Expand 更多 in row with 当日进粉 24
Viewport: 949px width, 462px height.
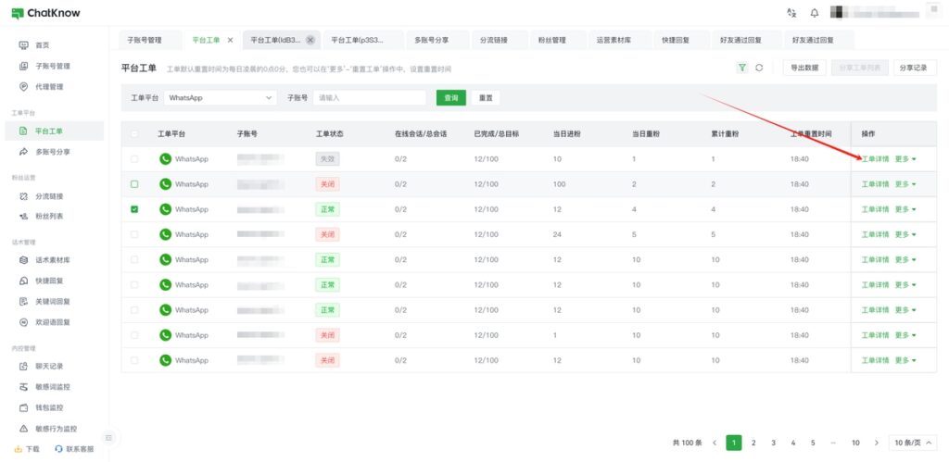click(x=905, y=234)
